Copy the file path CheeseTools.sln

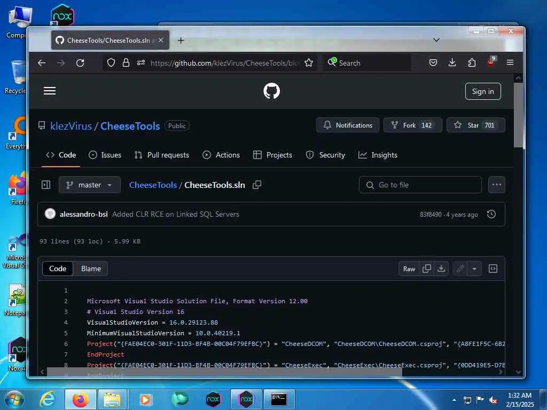point(257,185)
